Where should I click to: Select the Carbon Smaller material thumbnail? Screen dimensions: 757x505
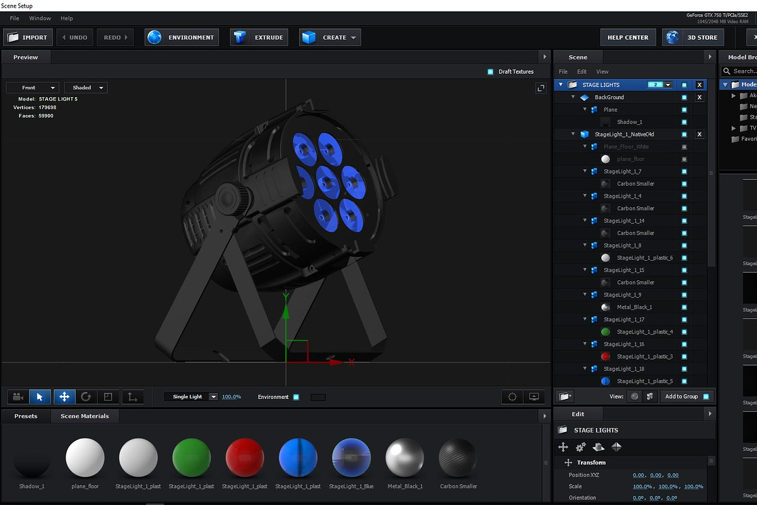[x=458, y=458]
